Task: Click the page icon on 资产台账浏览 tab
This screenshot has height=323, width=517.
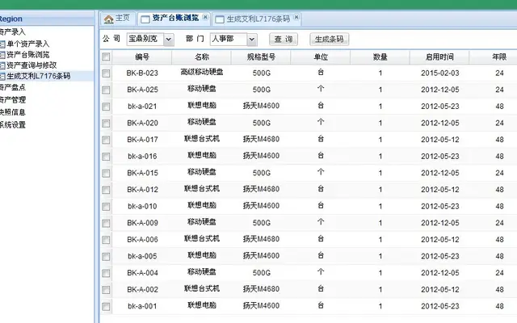Action: coord(145,19)
